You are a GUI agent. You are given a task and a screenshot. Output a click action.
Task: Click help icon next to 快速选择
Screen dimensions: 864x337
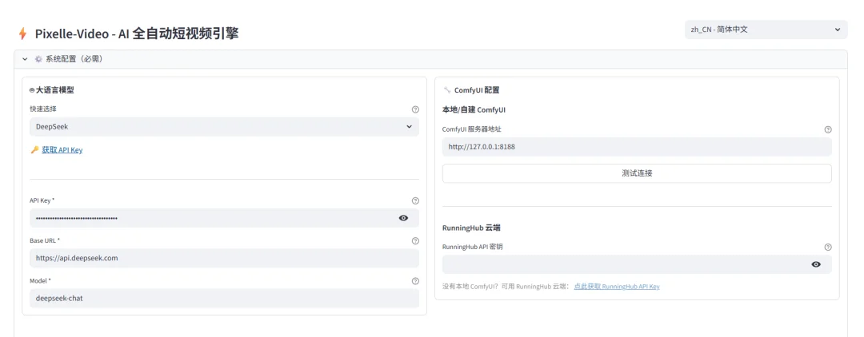[x=415, y=109]
